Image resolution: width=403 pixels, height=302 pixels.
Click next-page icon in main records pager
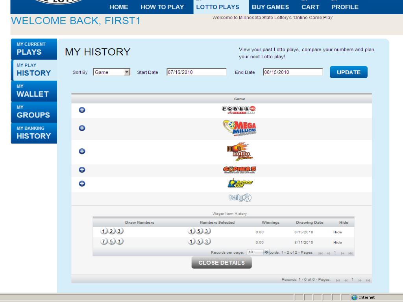pyautogui.click(x=360, y=280)
